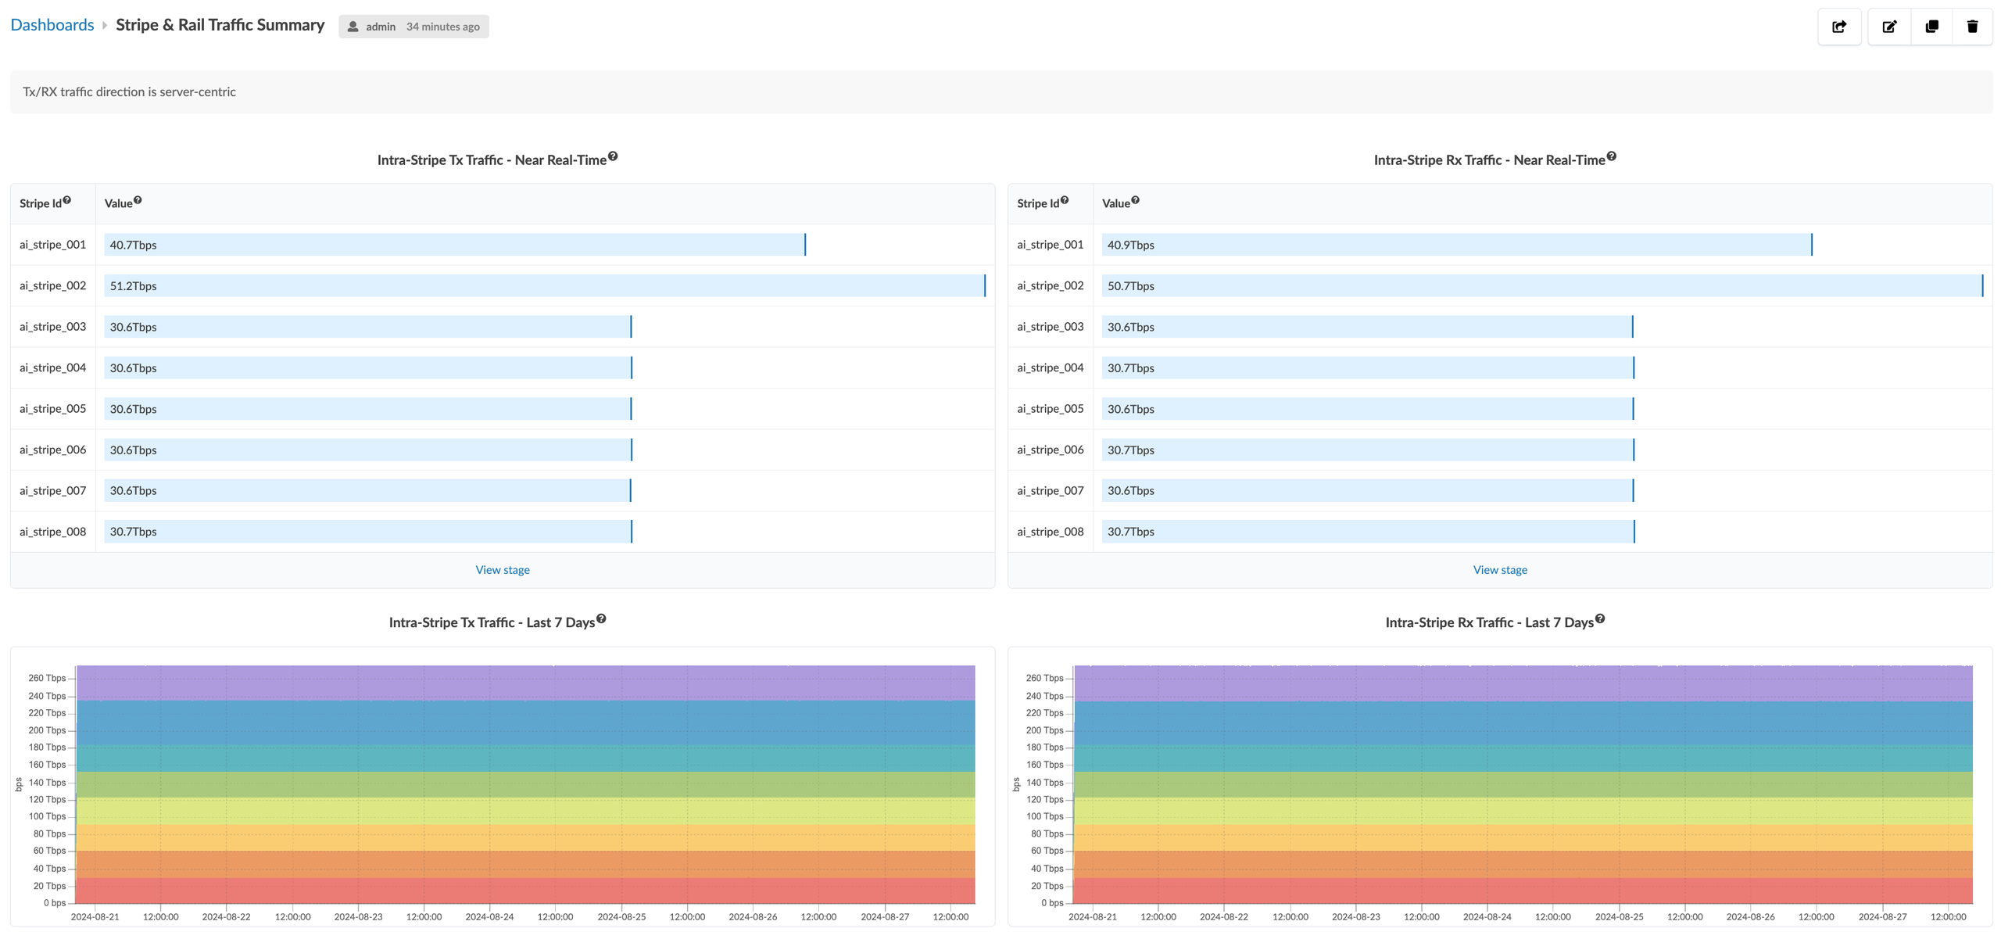Viewport: 2001px width, 932px height.
Task: Click the duplicate dashboard icon
Action: pyautogui.click(x=1931, y=27)
